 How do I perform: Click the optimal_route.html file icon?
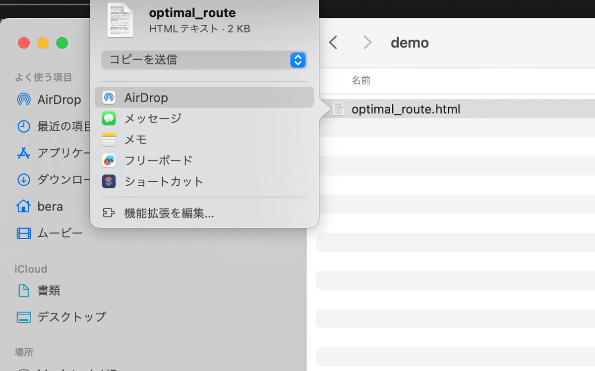pyautogui.click(x=339, y=109)
